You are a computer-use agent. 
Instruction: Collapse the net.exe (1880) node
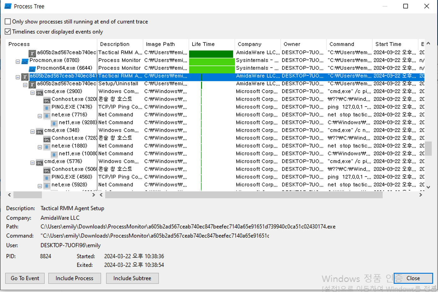point(40,147)
